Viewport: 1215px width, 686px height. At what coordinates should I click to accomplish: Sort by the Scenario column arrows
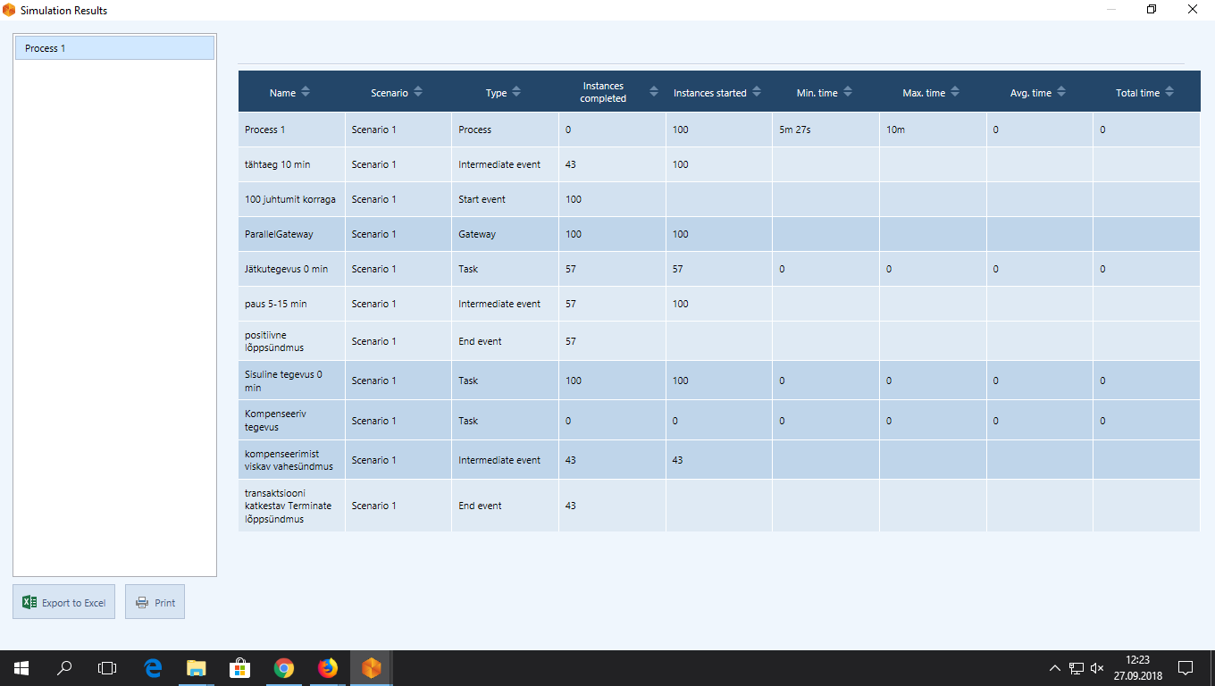(418, 92)
